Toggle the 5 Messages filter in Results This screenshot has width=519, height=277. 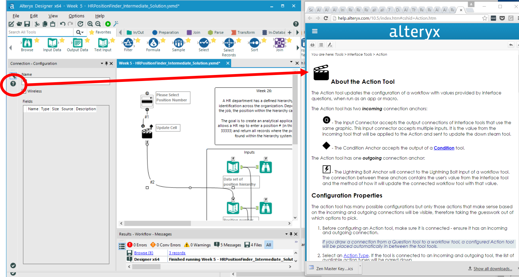(227, 245)
